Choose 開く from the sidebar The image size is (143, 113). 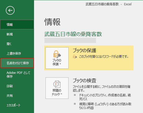point(17,44)
